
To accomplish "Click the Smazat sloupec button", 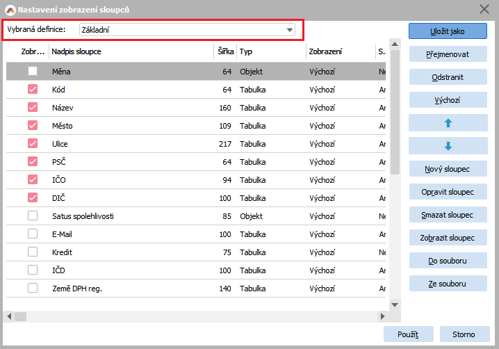I will (x=448, y=215).
